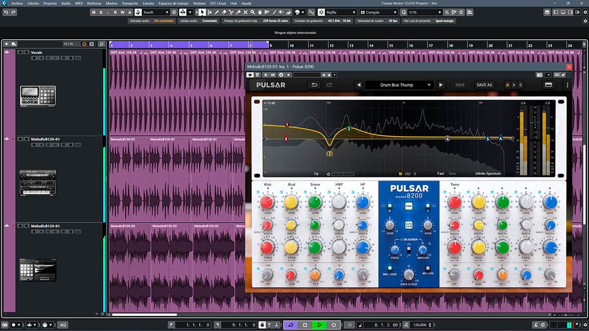Toggle the plugin Read automation R button
The width and height of the screenshot is (589, 331).
(x=266, y=75)
